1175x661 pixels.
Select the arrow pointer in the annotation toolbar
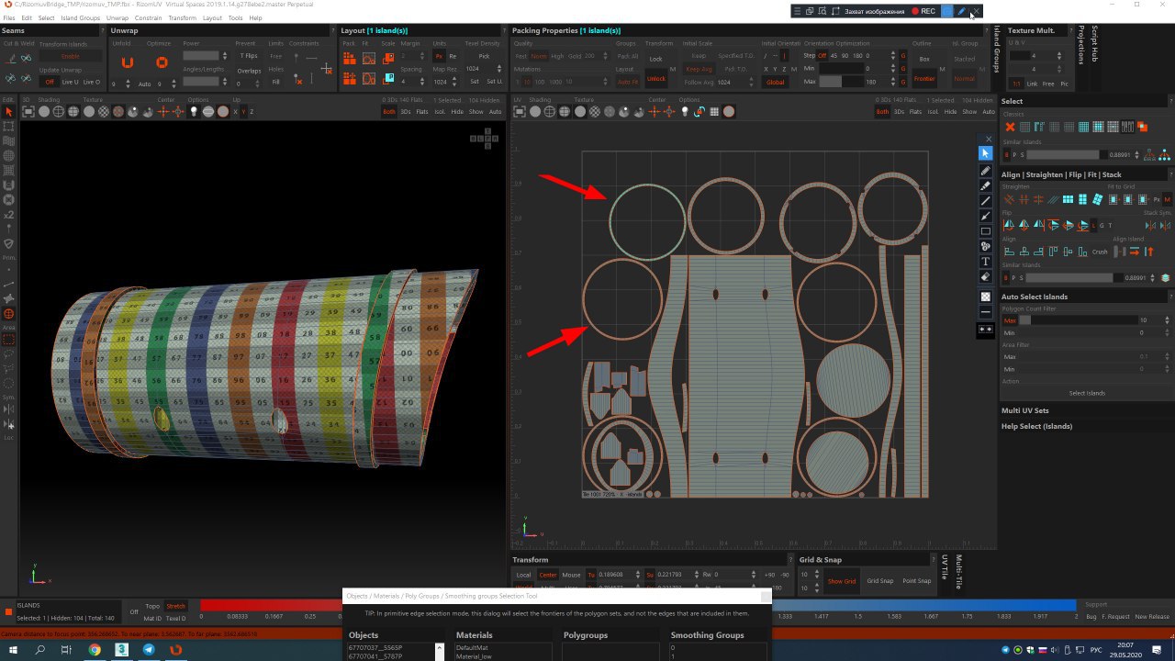986,154
